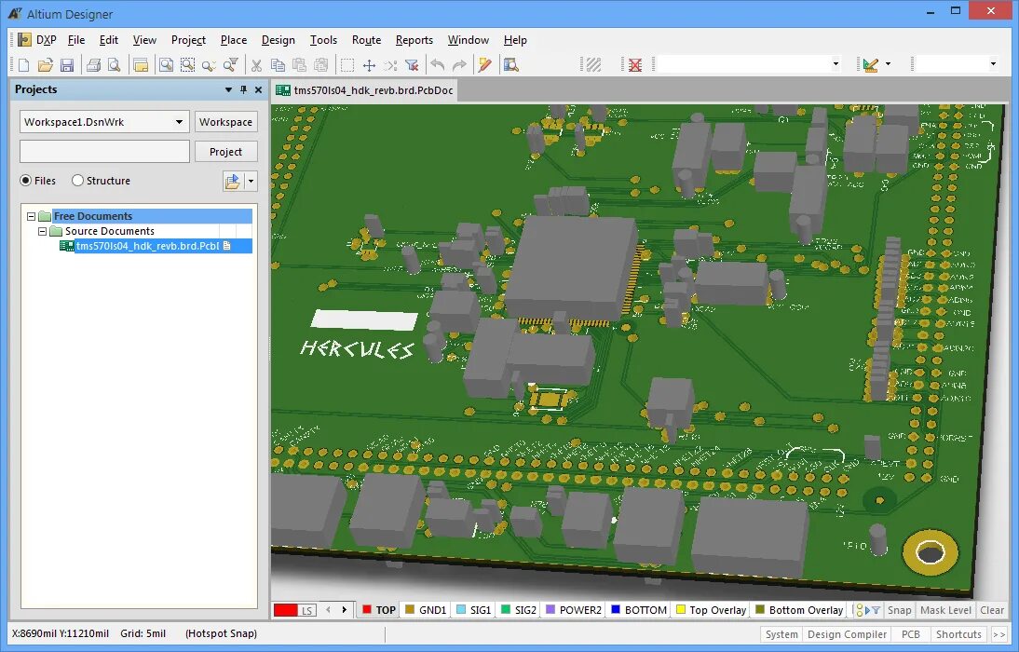1019x652 pixels.
Task: Open the rightmost toolbar combo box arrow
Action: tap(992, 64)
